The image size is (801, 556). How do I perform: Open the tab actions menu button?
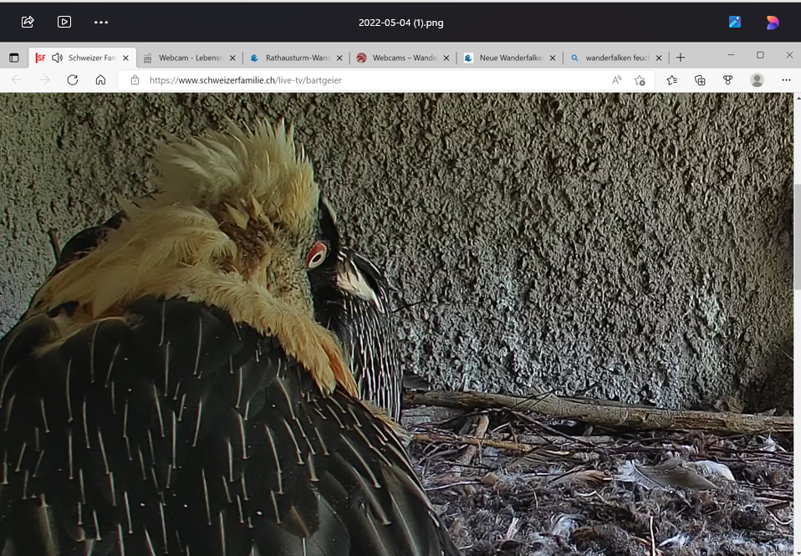tap(13, 58)
